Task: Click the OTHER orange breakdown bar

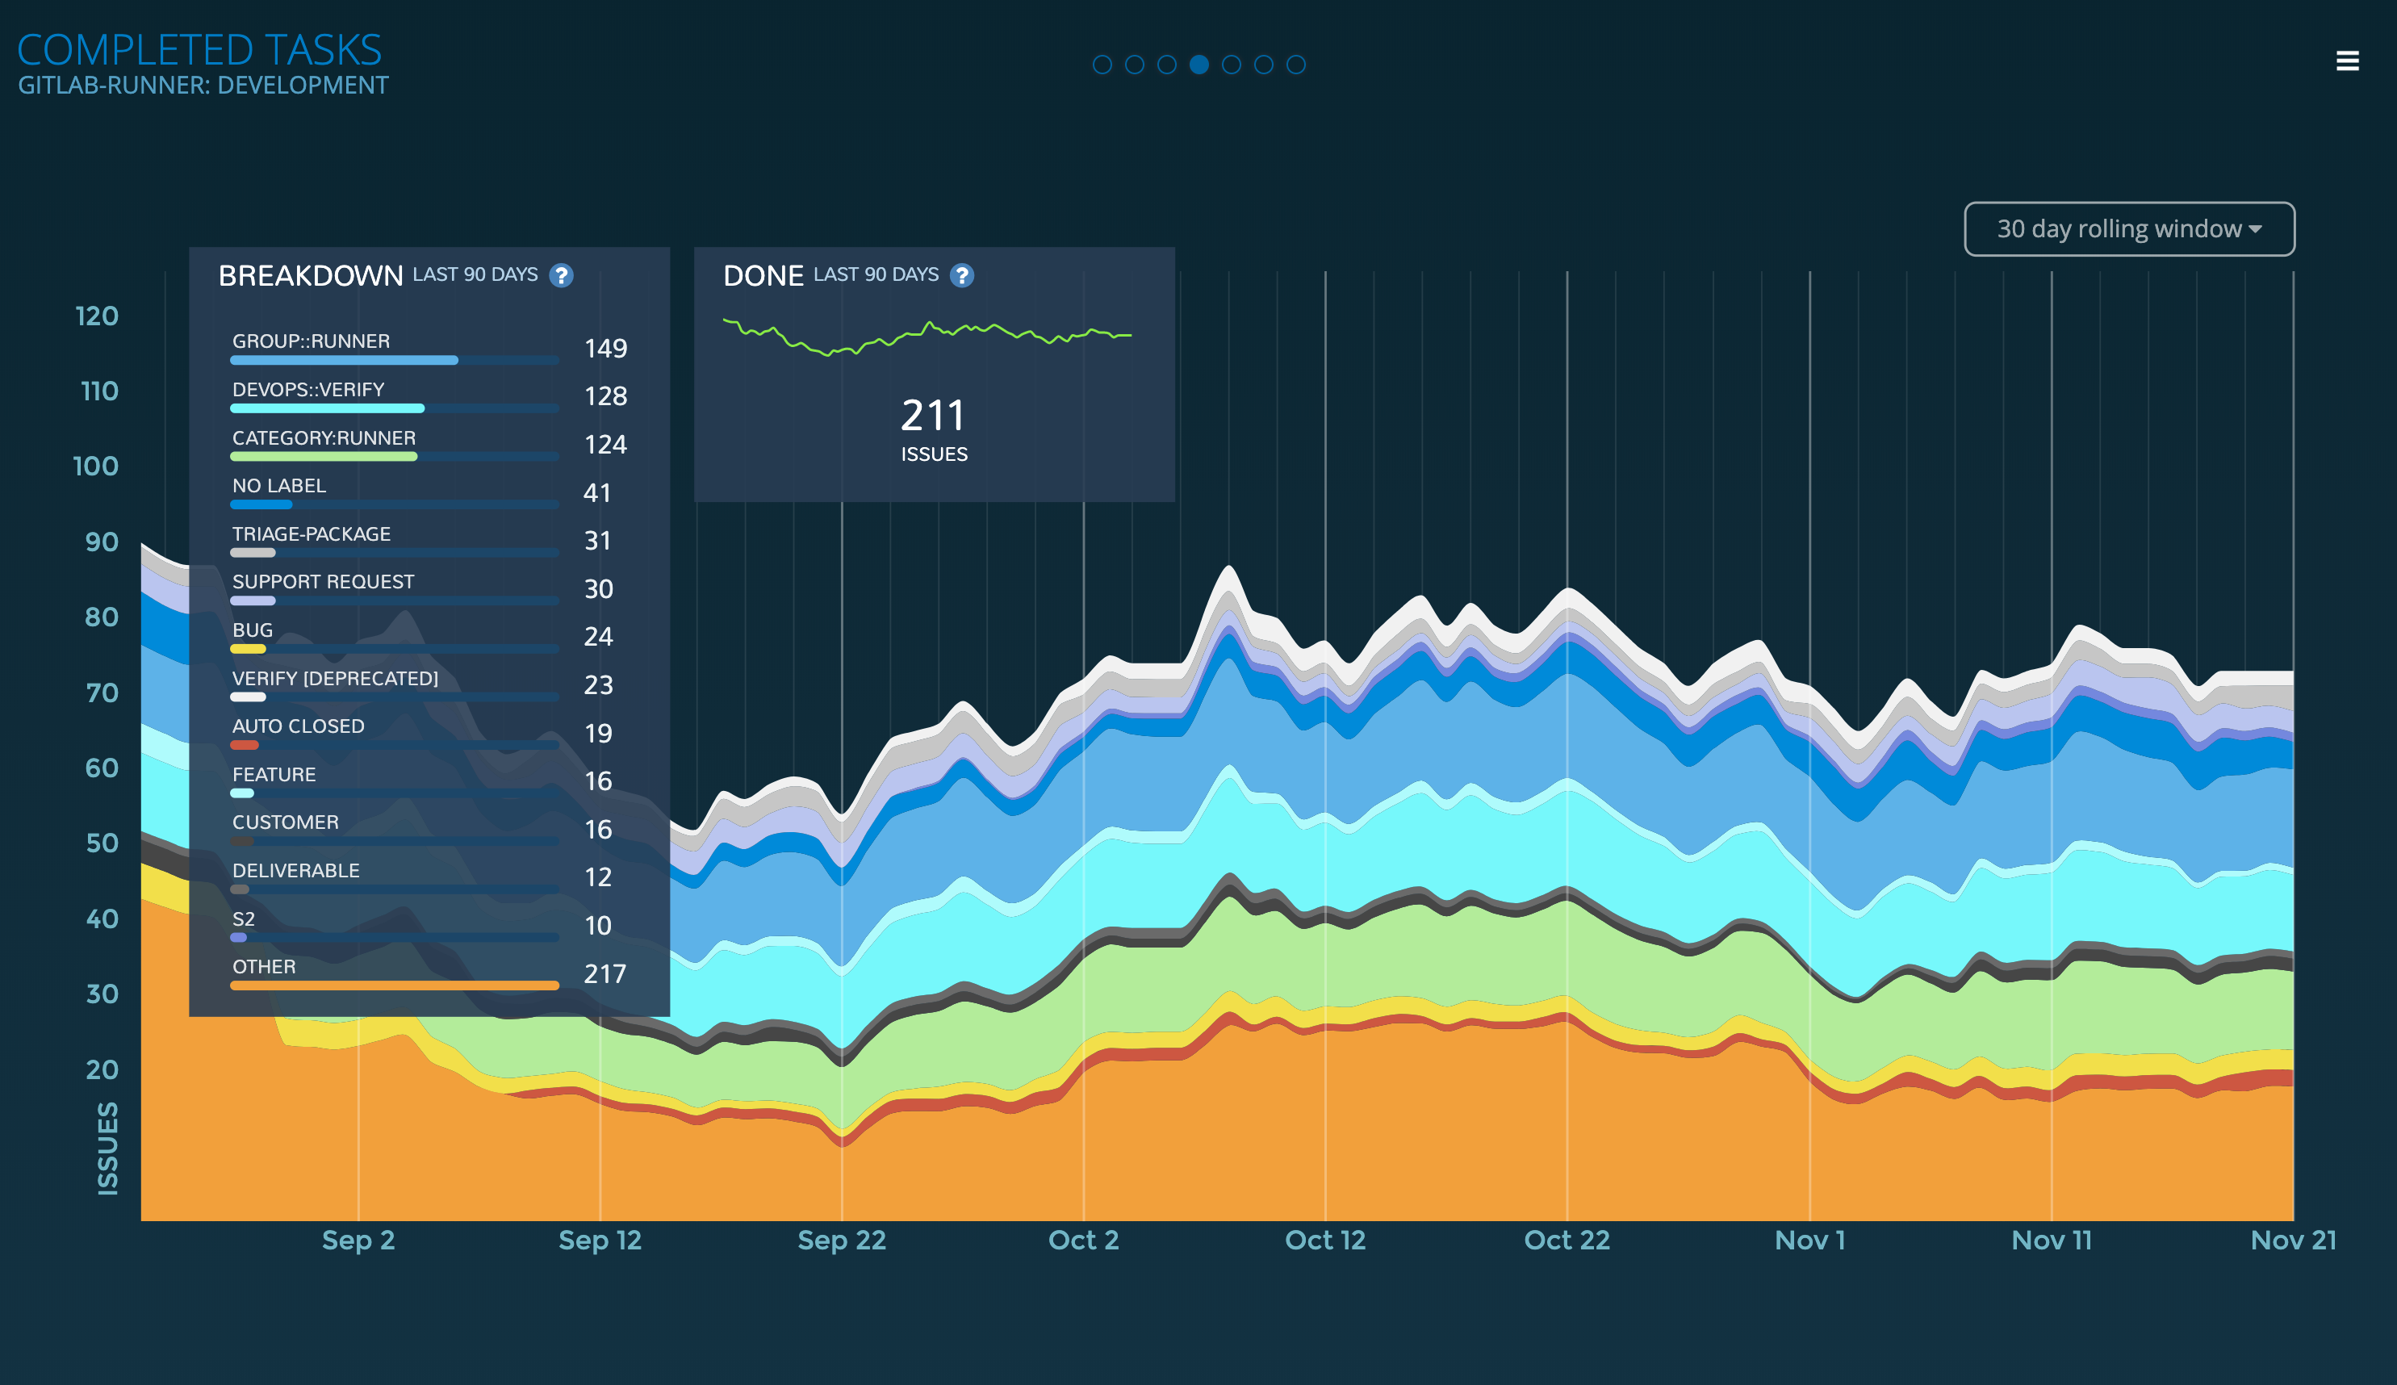Action: [x=394, y=985]
